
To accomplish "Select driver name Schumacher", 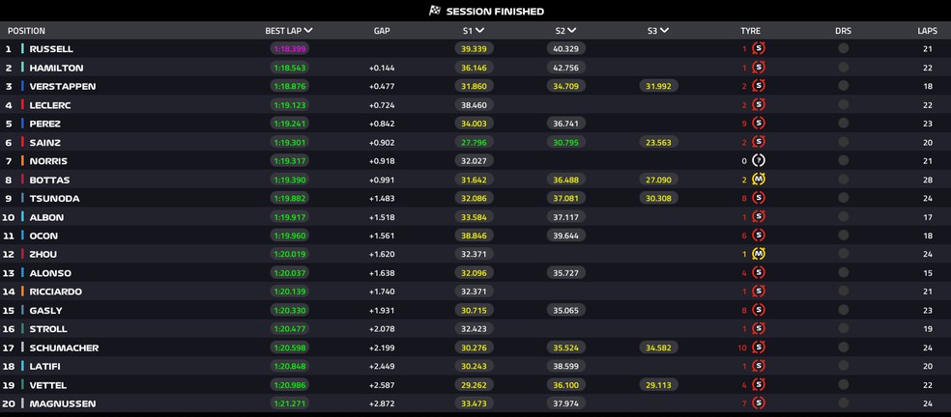I will pos(64,347).
